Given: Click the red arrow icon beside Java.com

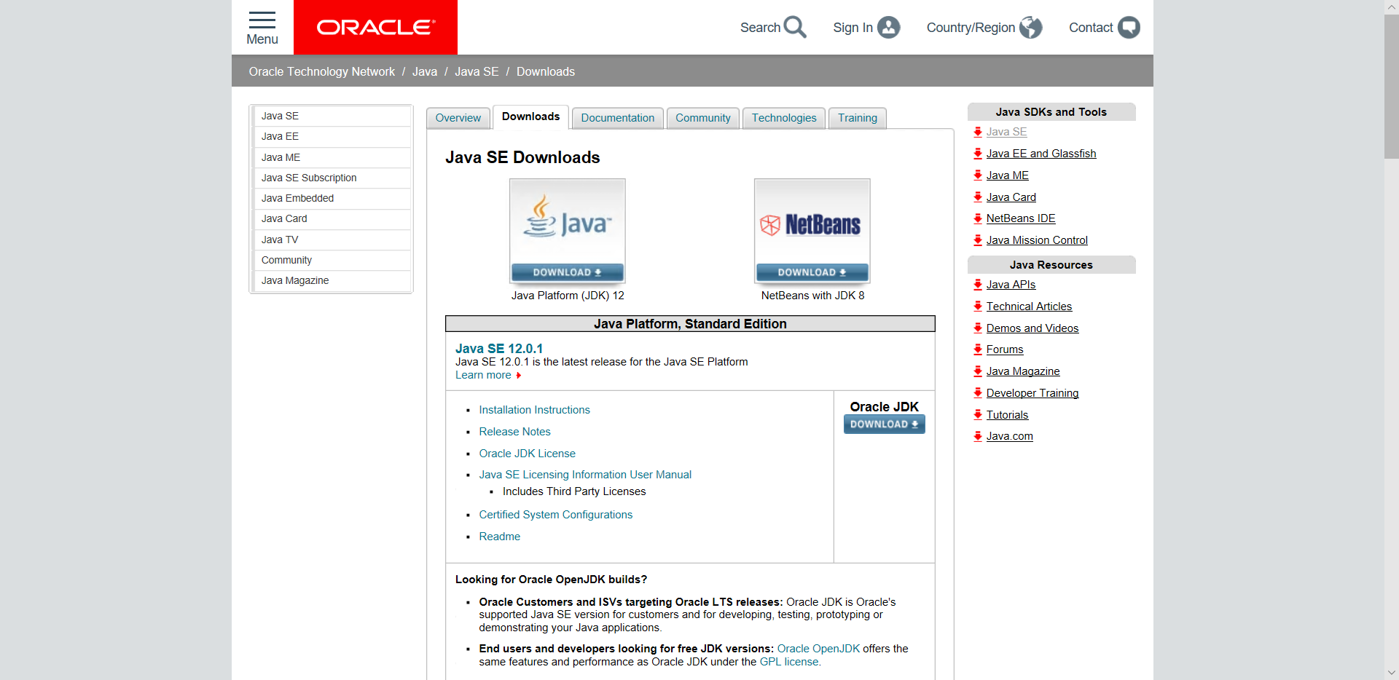Looking at the screenshot, I should tap(978, 436).
